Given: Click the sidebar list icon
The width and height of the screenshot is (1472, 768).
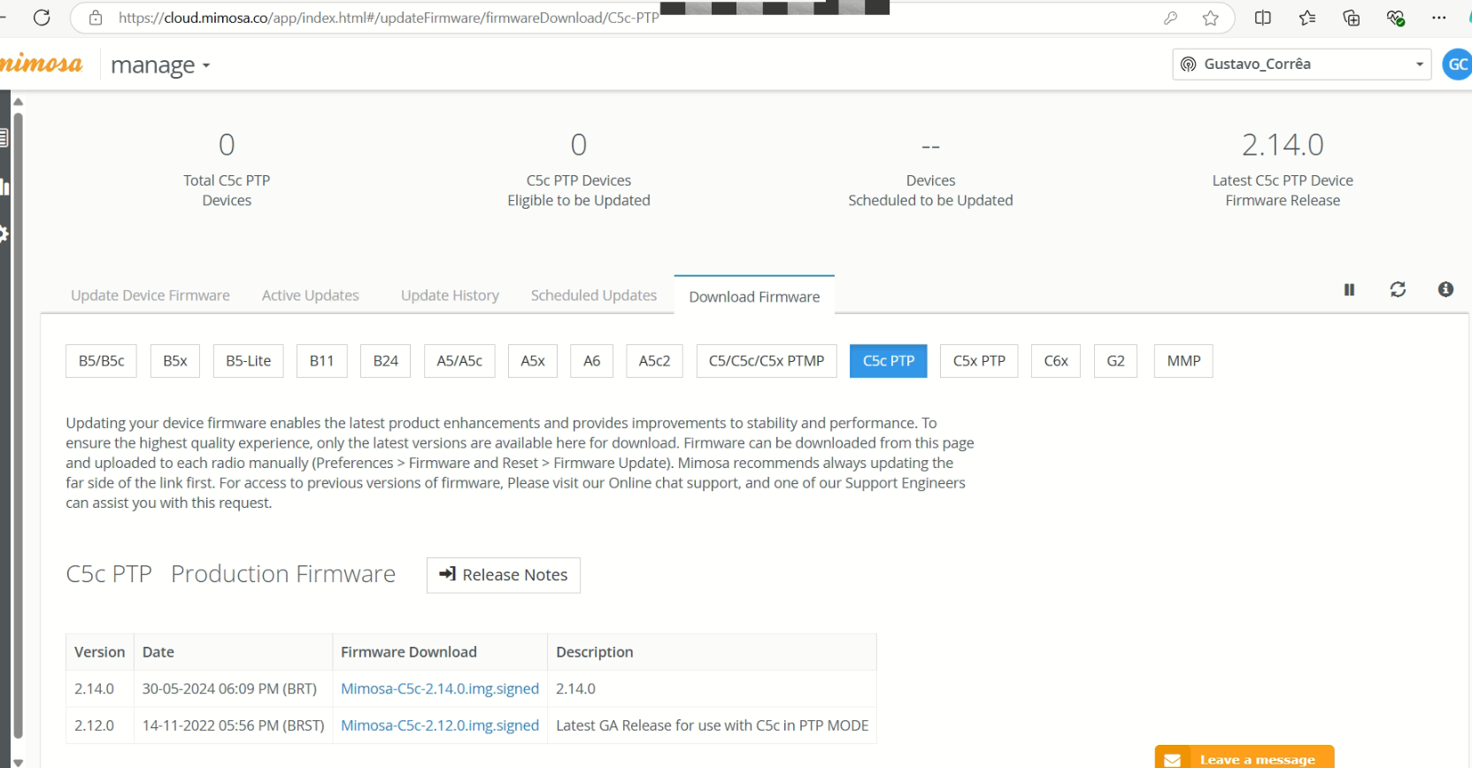Looking at the screenshot, I should tap(4, 137).
